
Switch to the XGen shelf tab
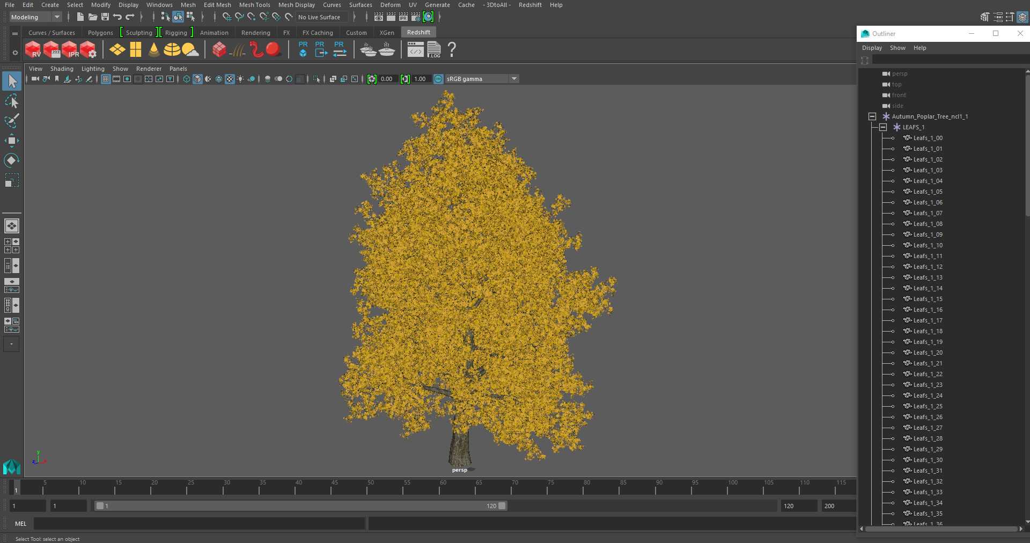[387, 33]
